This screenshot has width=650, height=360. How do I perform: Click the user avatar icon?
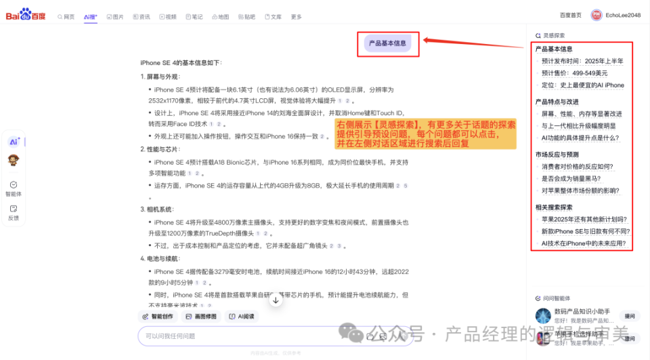click(x=596, y=16)
